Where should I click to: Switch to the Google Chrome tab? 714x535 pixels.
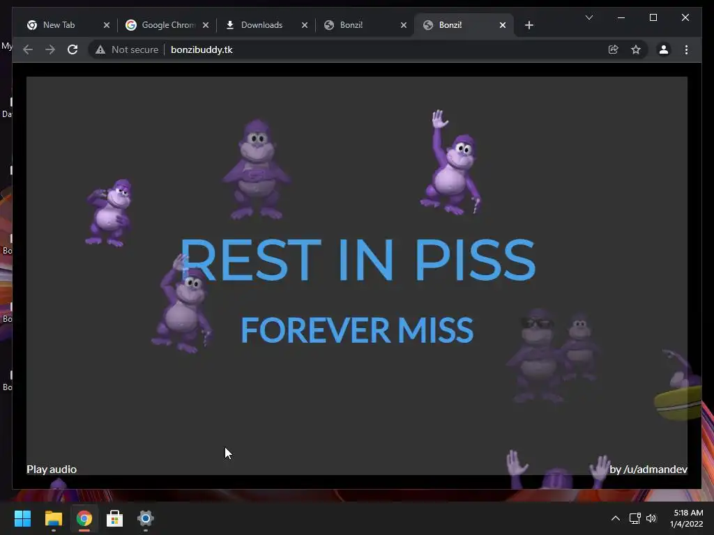[169, 25]
